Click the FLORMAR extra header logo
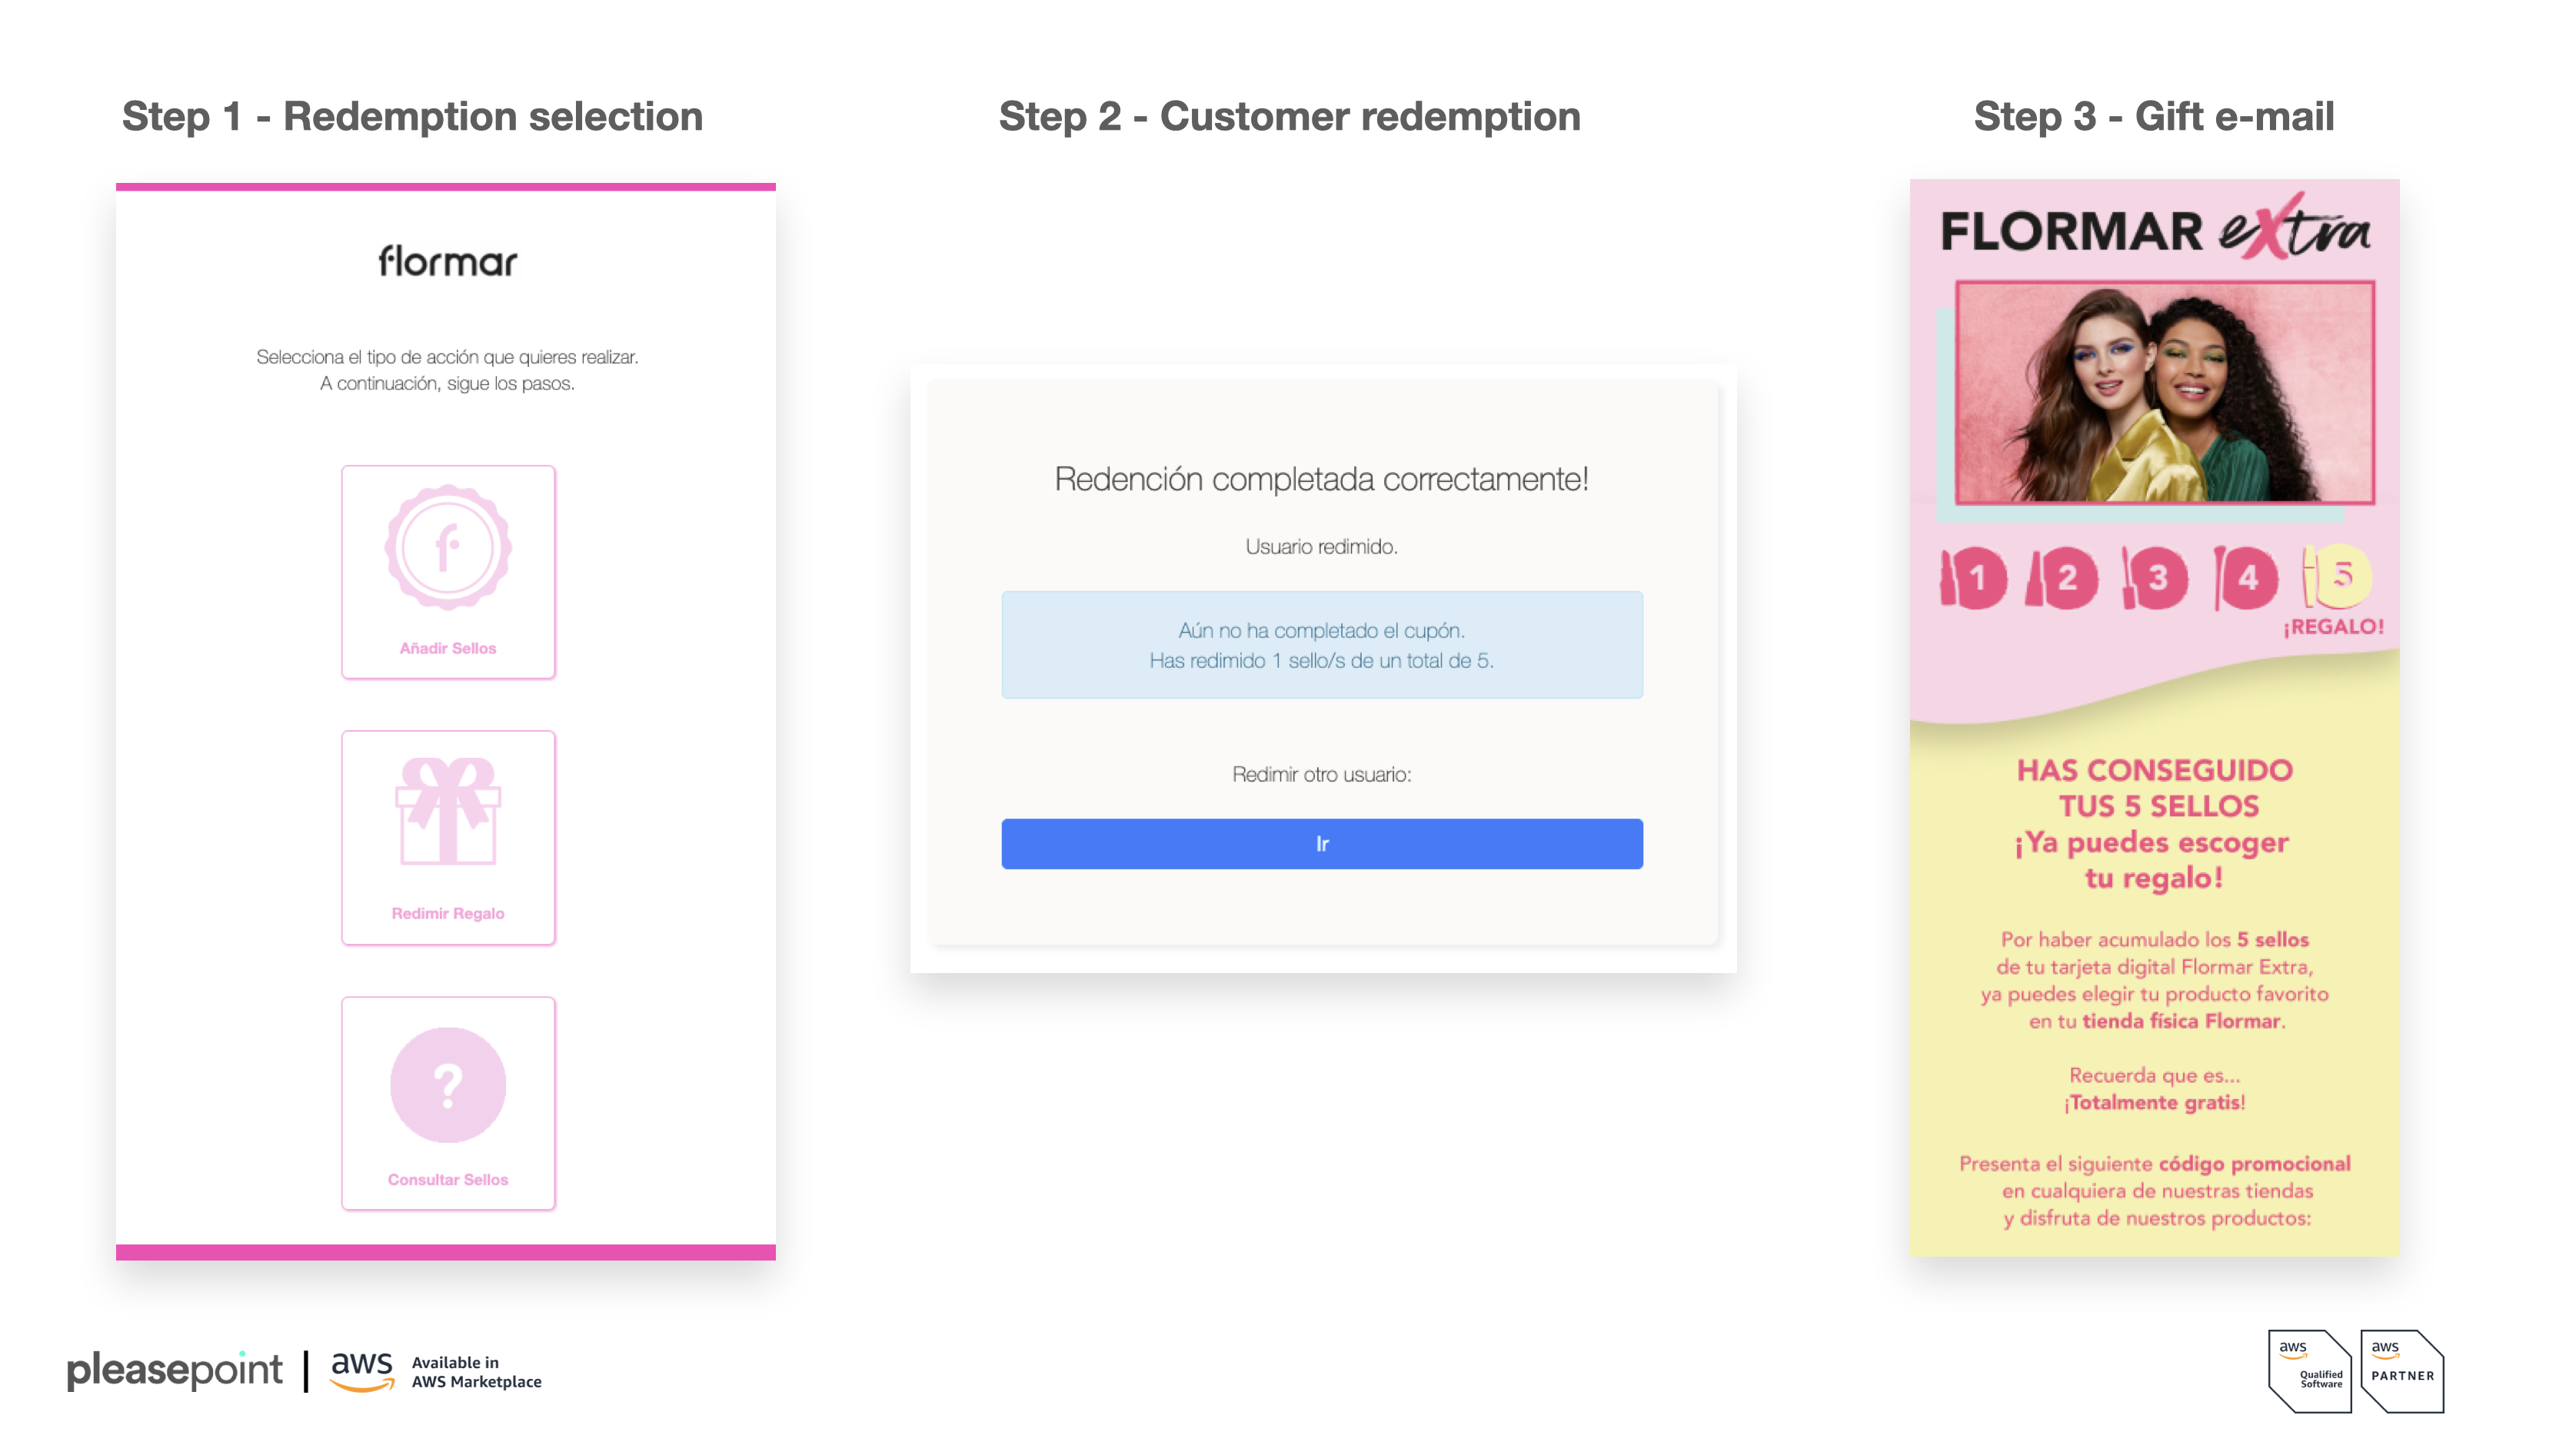Viewport: 2576px width, 1445px height. (x=2154, y=230)
